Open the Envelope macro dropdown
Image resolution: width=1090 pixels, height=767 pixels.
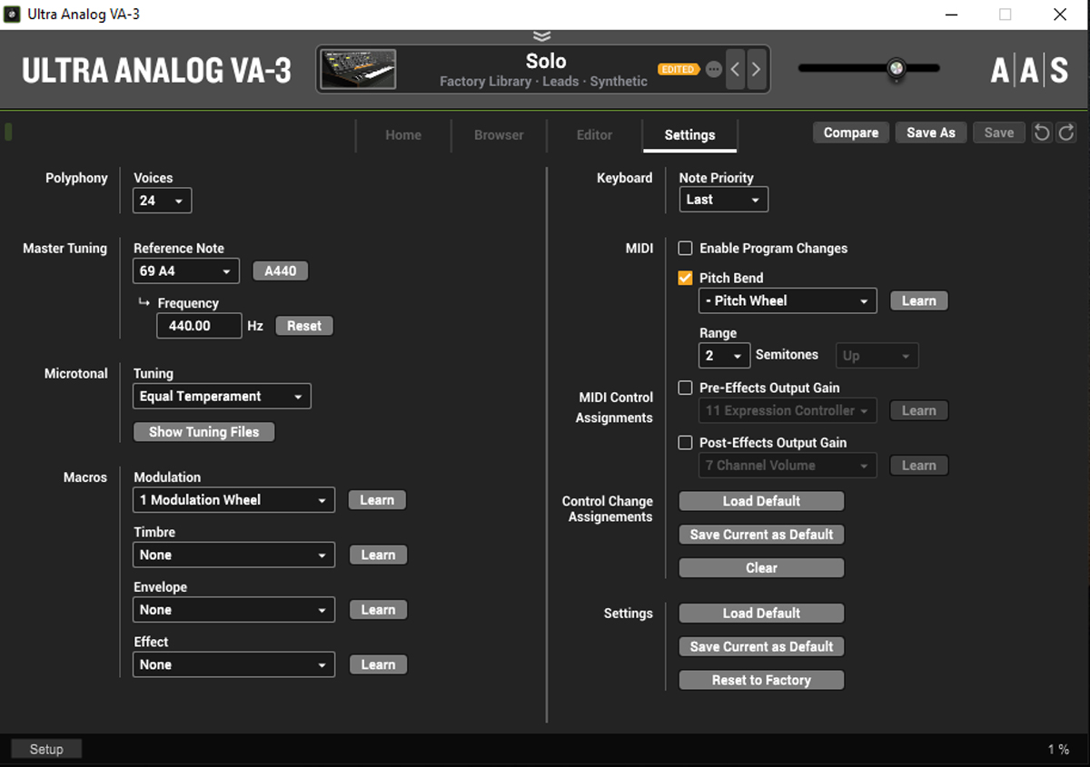tap(234, 610)
